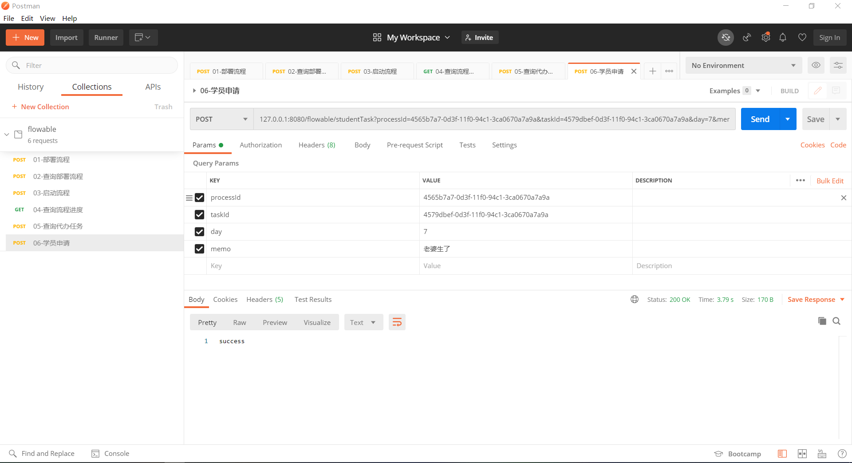Copy response body with the copy icon

tap(822, 321)
